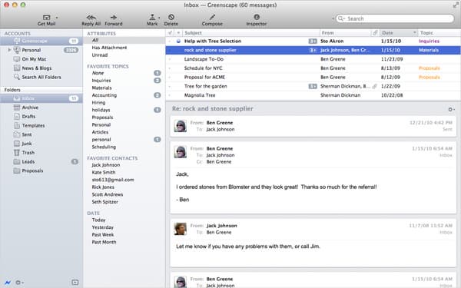Open the Trash folder icon
The width and height of the screenshot is (461, 288).
pos(17,153)
